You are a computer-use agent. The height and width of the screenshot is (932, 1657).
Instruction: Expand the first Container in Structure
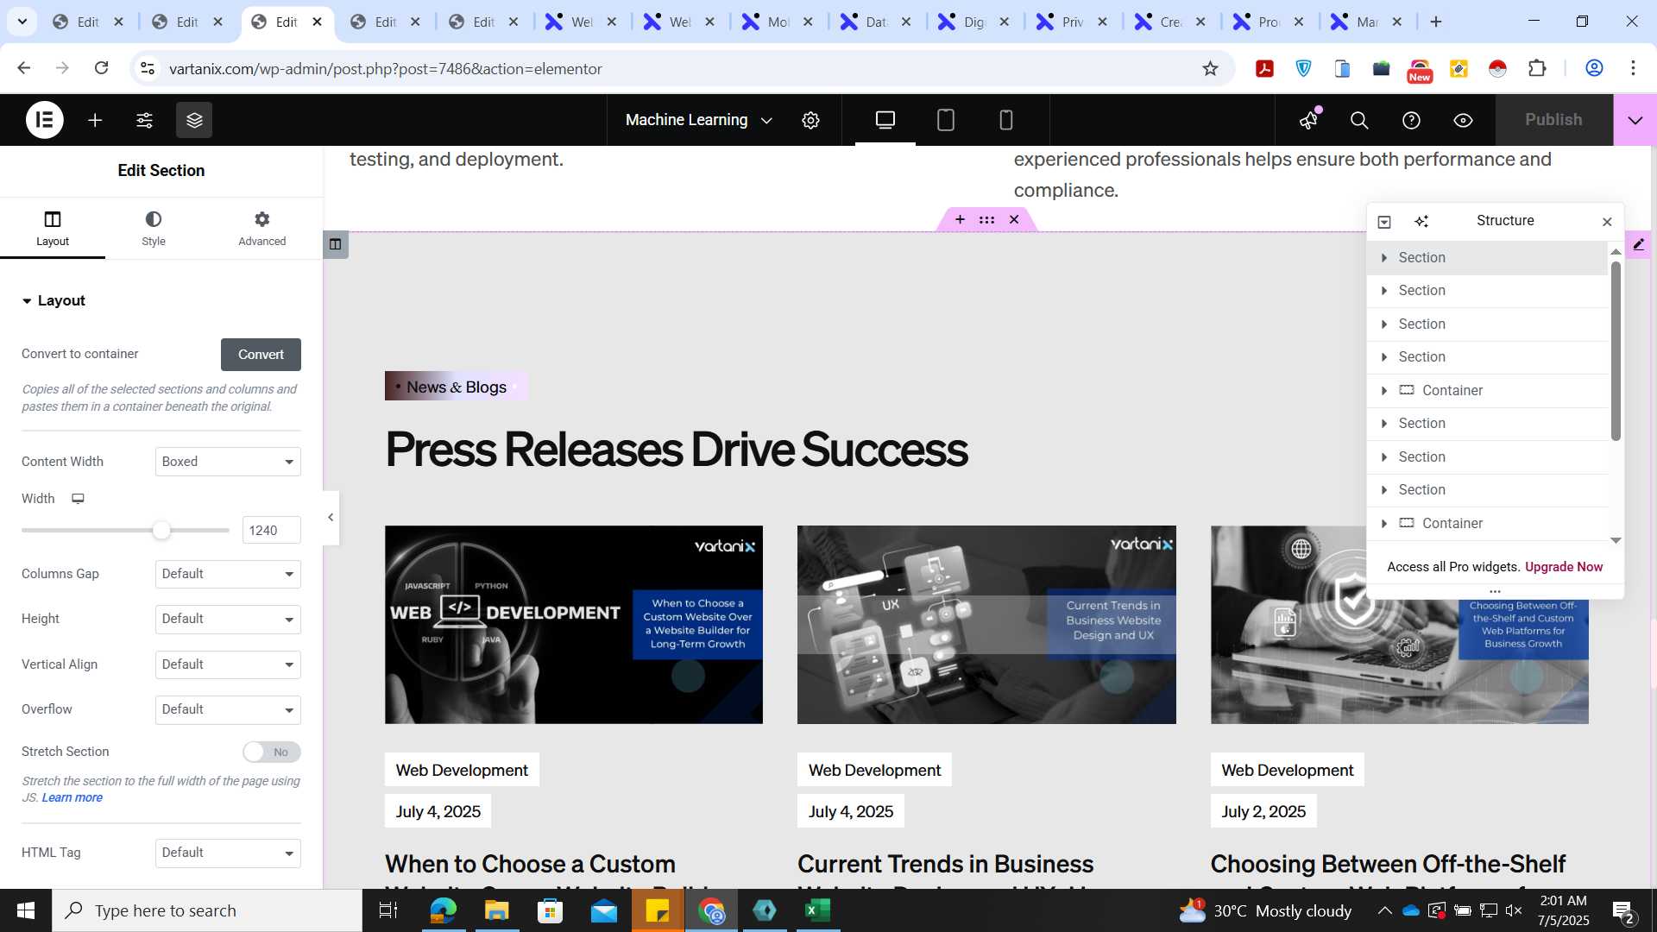tap(1384, 390)
